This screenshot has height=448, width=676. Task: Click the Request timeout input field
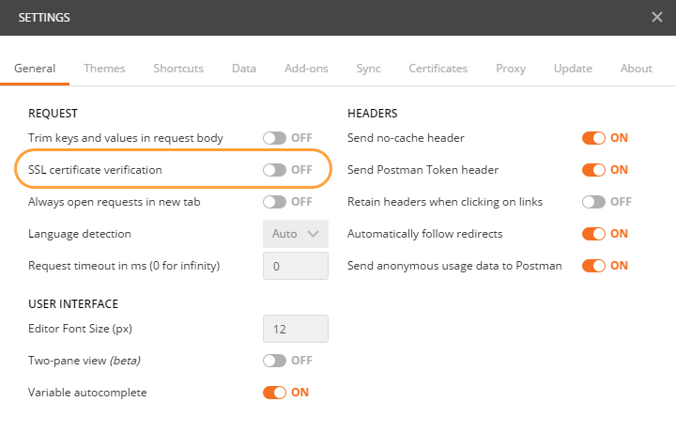[295, 266]
